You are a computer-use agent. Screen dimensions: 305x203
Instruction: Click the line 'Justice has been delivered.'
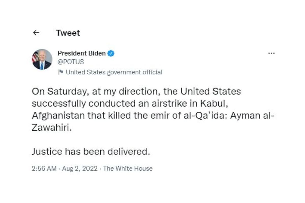tap(90, 151)
